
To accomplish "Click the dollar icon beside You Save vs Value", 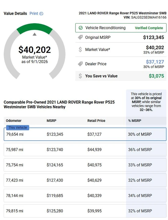I will pyautogui.click(x=80, y=76).
